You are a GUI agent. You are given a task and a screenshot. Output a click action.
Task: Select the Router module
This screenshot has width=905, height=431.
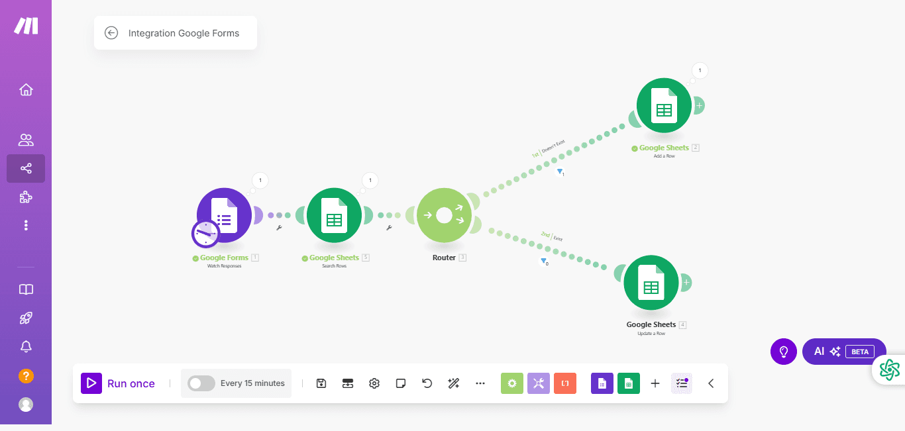pos(444,215)
